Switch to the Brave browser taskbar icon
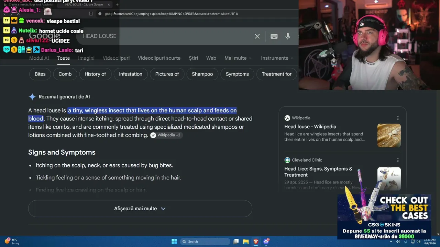 [256, 242]
